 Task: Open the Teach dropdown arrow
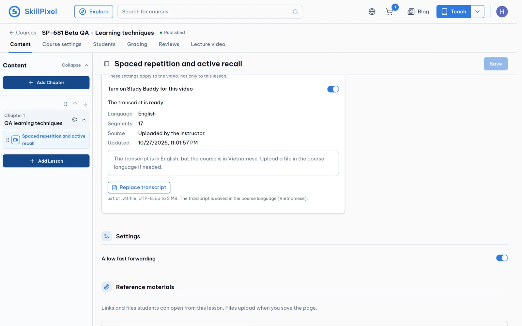[477, 12]
